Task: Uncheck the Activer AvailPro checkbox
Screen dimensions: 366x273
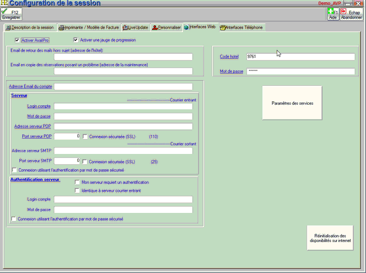Action: pyautogui.click(x=17, y=40)
